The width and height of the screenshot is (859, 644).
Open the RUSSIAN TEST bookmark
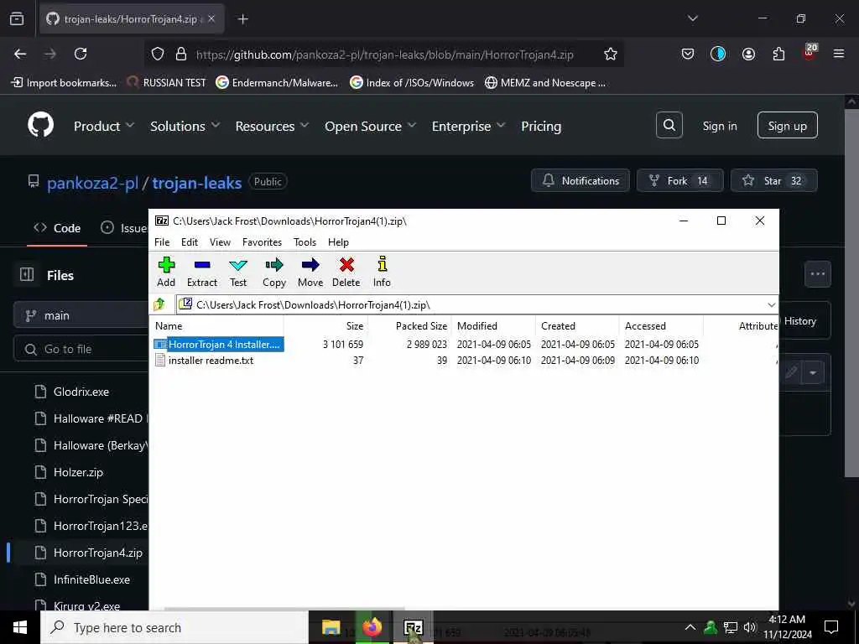click(x=167, y=83)
